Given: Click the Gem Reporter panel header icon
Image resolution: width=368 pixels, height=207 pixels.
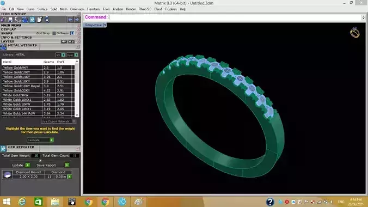Looking at the screenshot, I should point(3,149).
